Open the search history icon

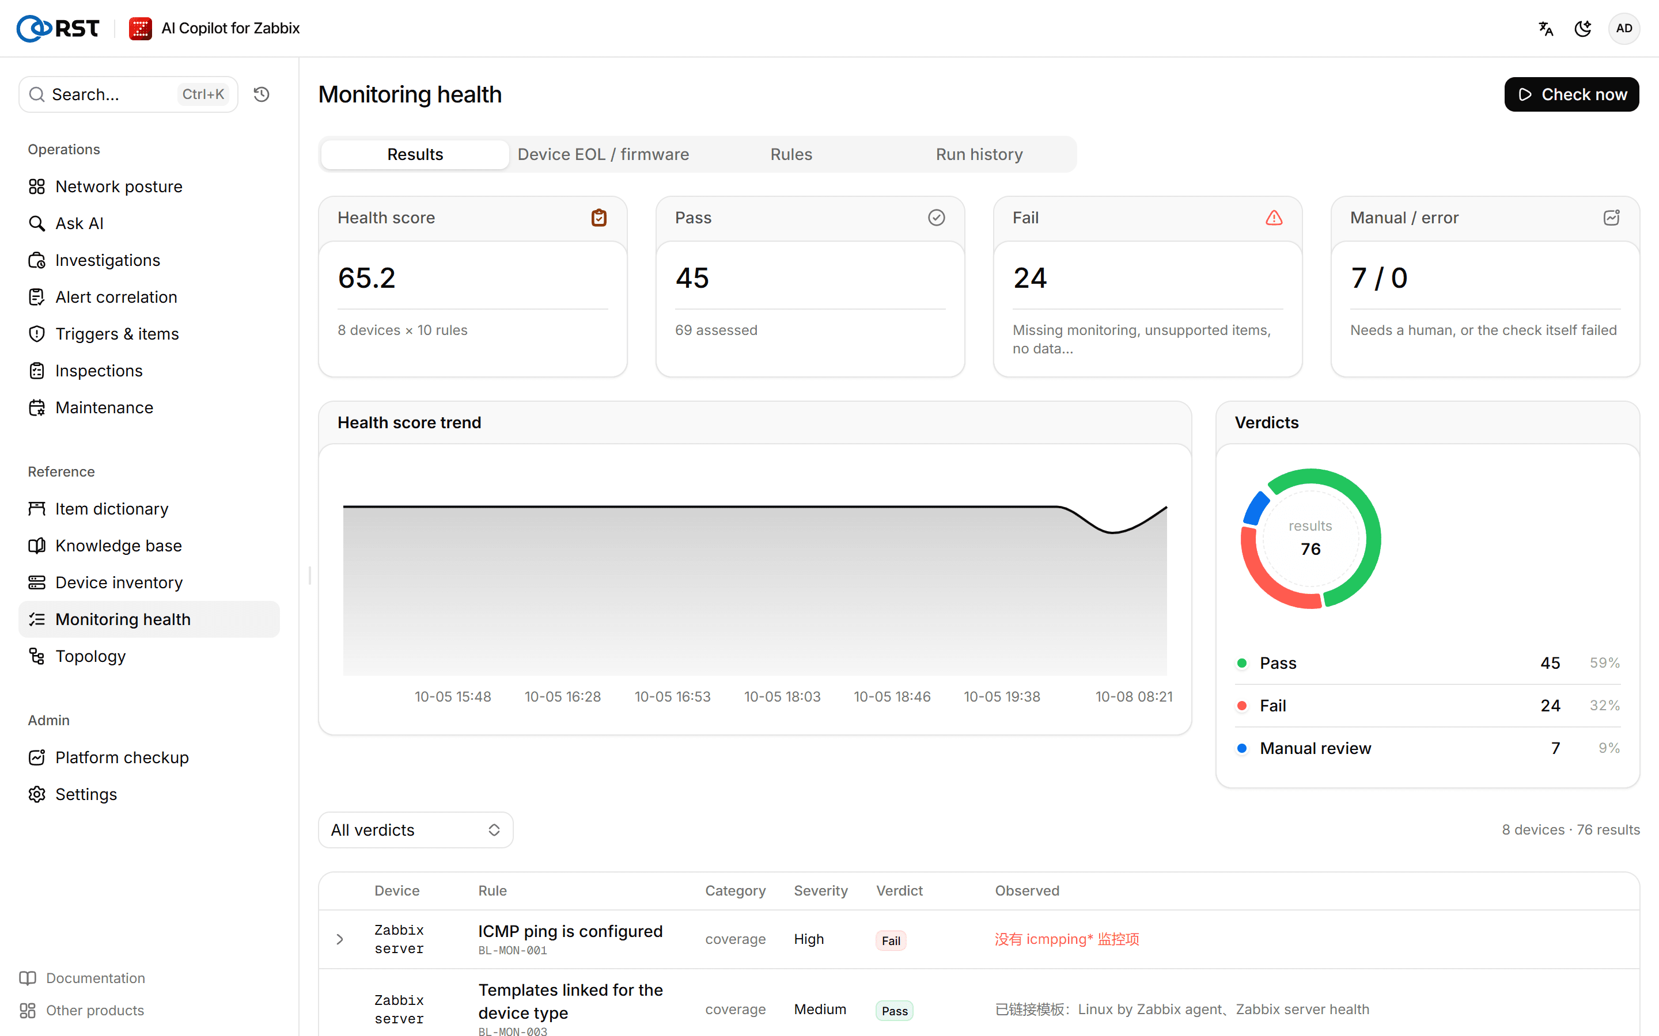coord(261,94)
